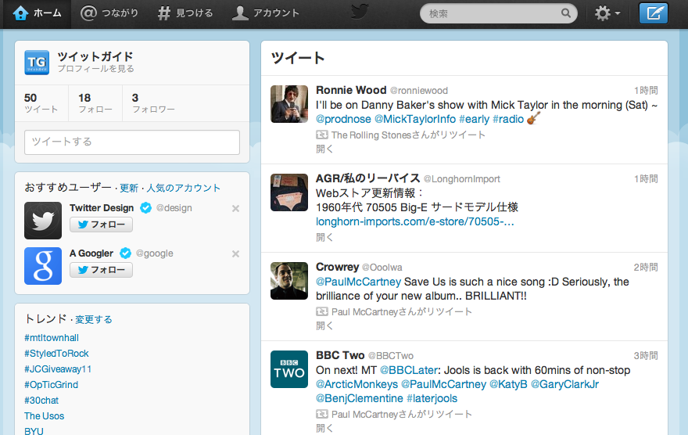Open trend #mtltownhall
Screen dimensions: 688x435
52,337
